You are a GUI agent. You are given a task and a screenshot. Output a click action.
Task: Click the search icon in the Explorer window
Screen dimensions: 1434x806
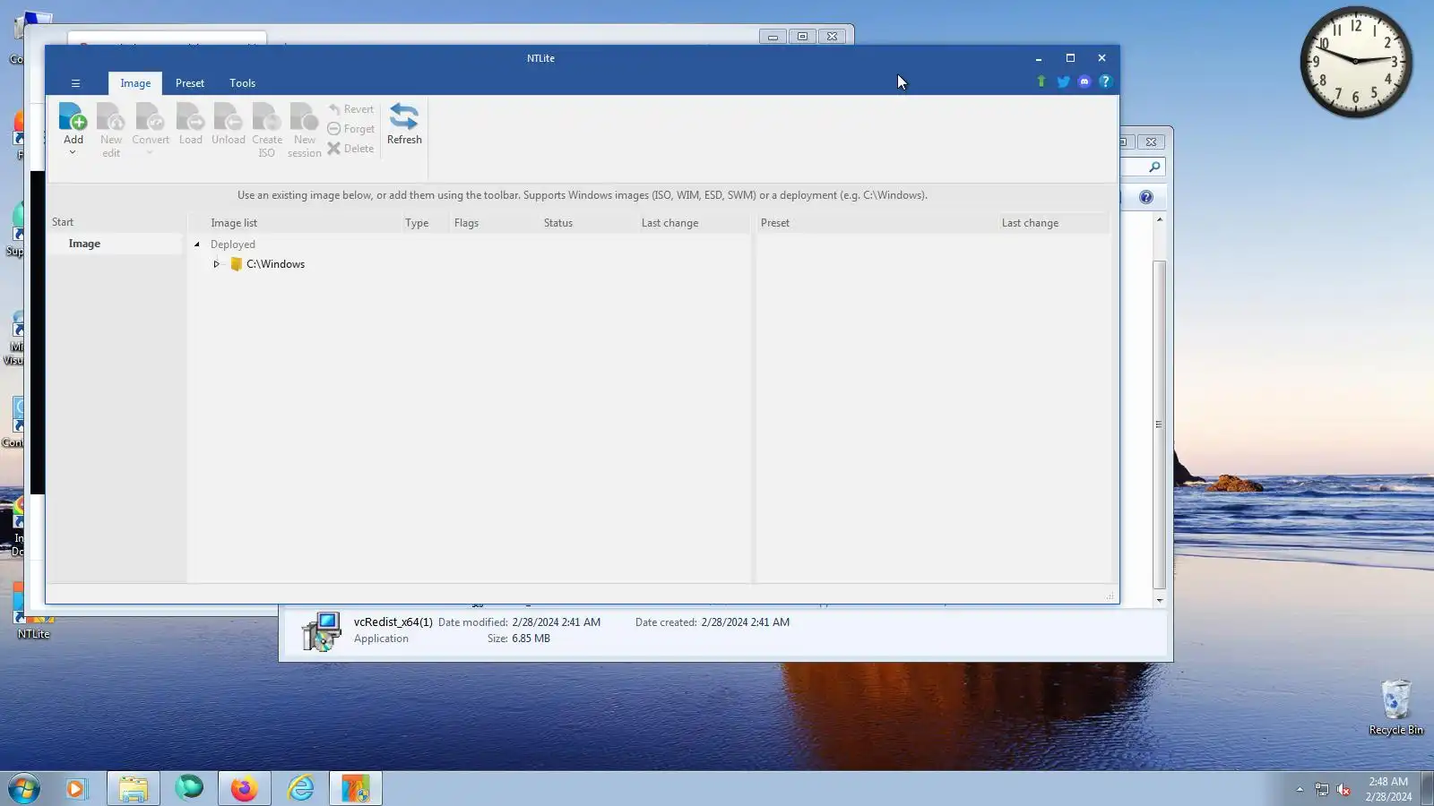(1154, 167)
